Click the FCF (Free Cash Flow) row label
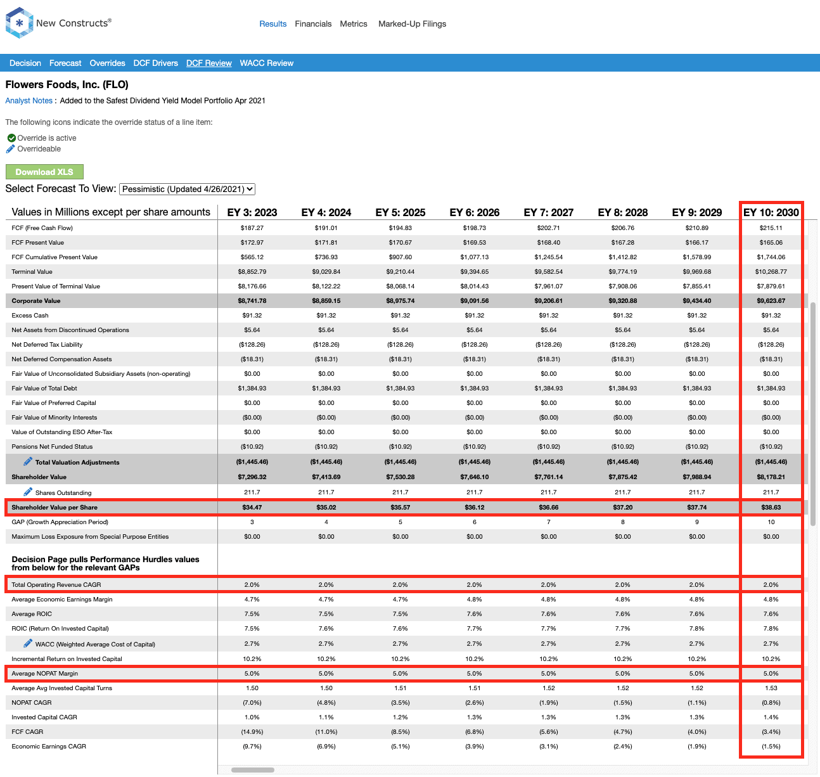The height and width of the screenshot is (777, 820). pyautogui.click(x=42, y=228)
